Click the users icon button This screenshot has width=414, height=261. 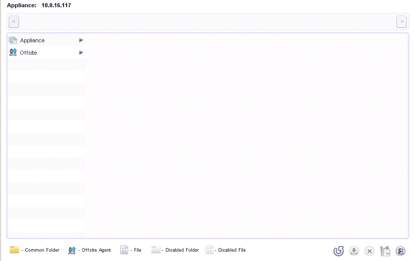pos(401,251)
